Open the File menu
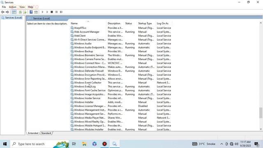The height and width of the screenshot is (148, 263). pyautogui.click(x=4, y=7)
